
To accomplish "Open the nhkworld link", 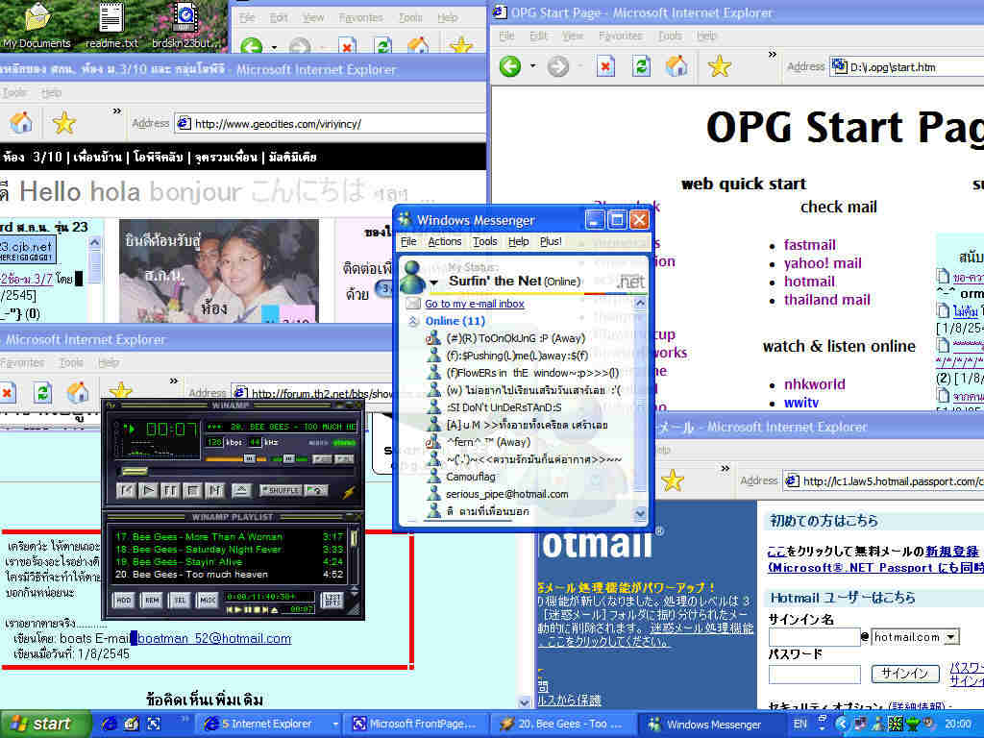I will pos(815,384).
